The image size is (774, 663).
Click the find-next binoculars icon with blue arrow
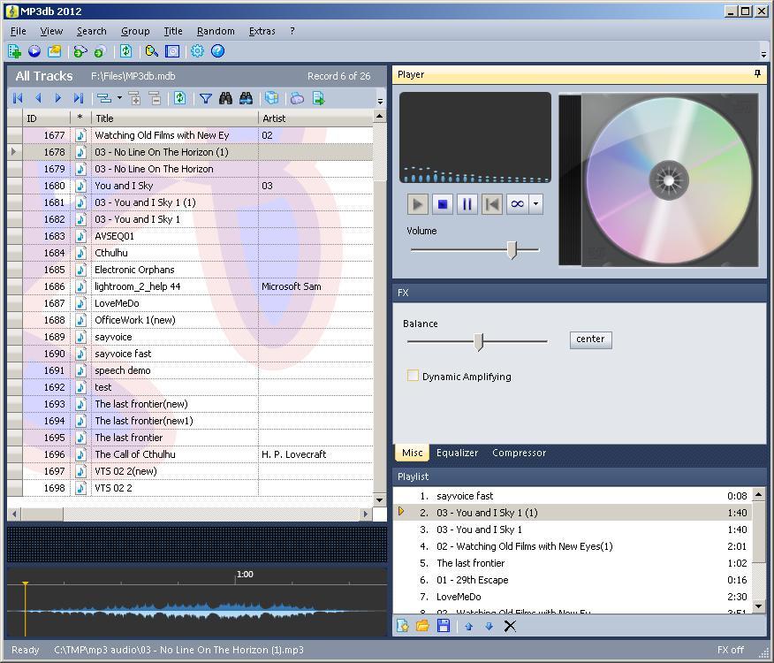click(x=246, y=98)
